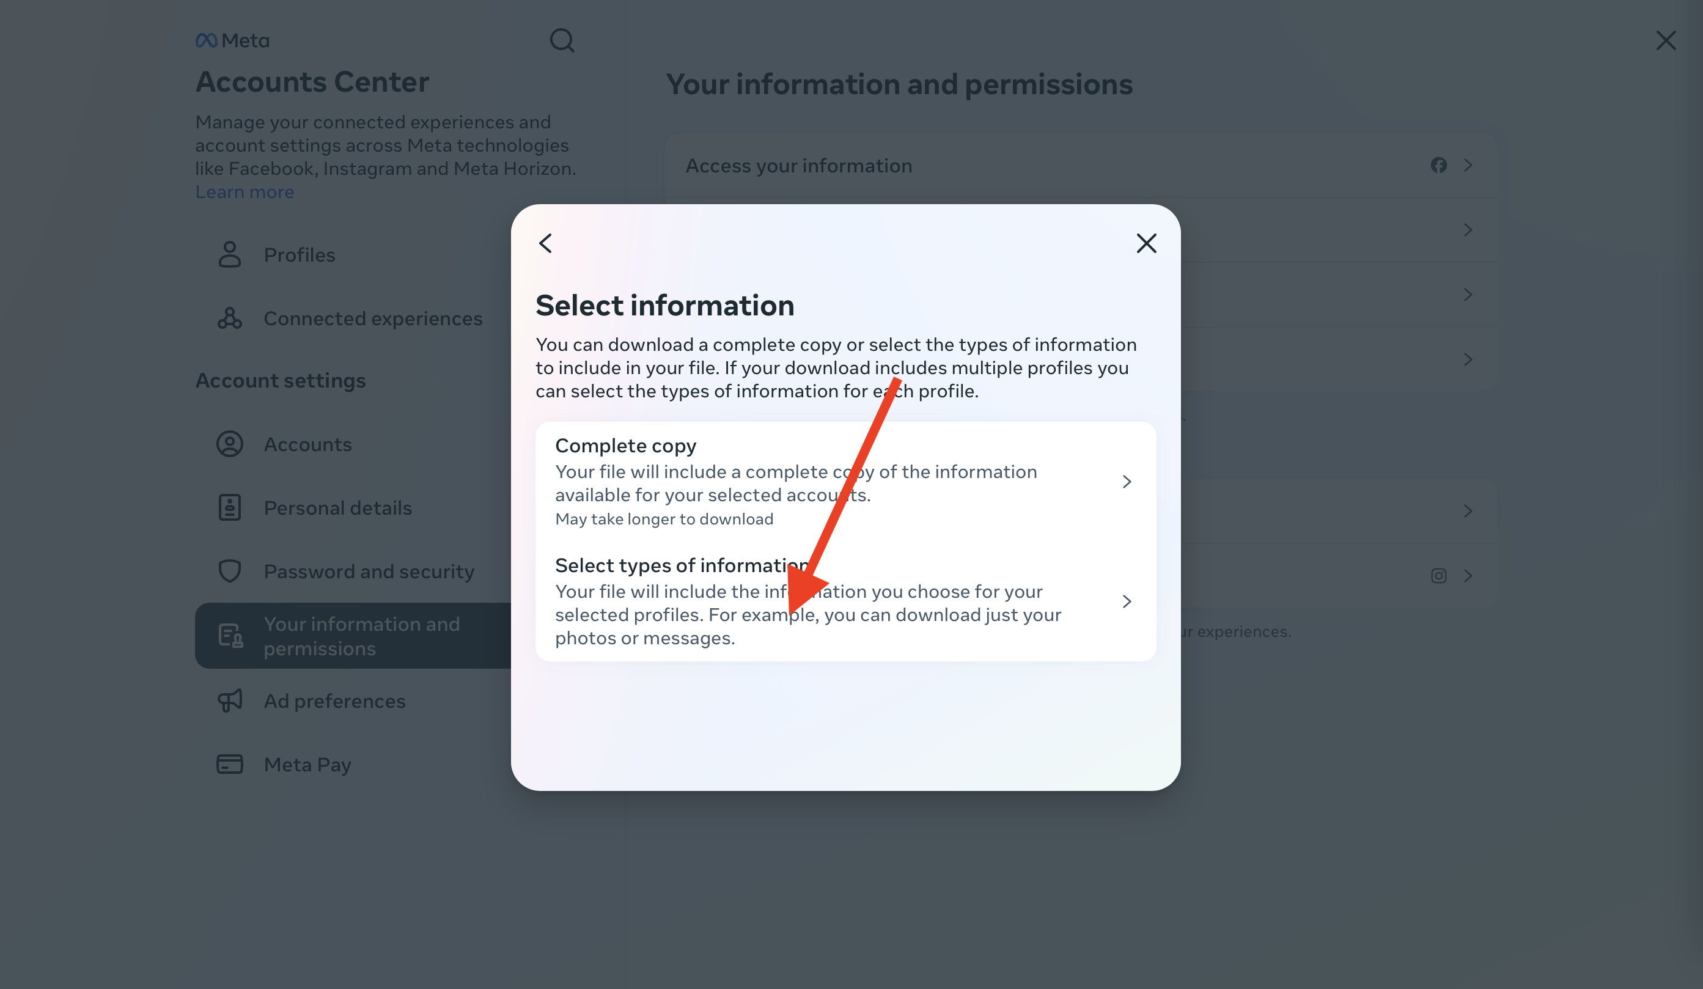Click the Password and security shield icon

tap(230, 571)
